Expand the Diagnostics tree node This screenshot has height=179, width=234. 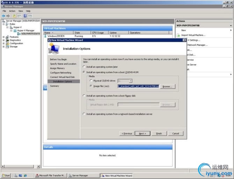click(3, 40)
